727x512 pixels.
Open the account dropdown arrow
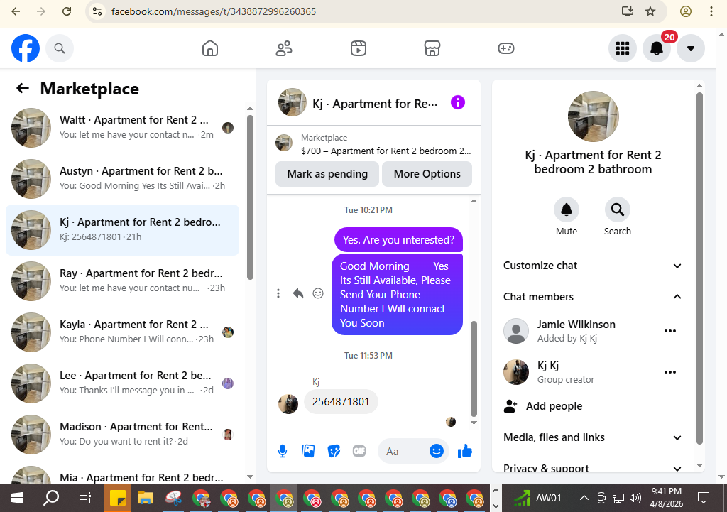point(690,48)
